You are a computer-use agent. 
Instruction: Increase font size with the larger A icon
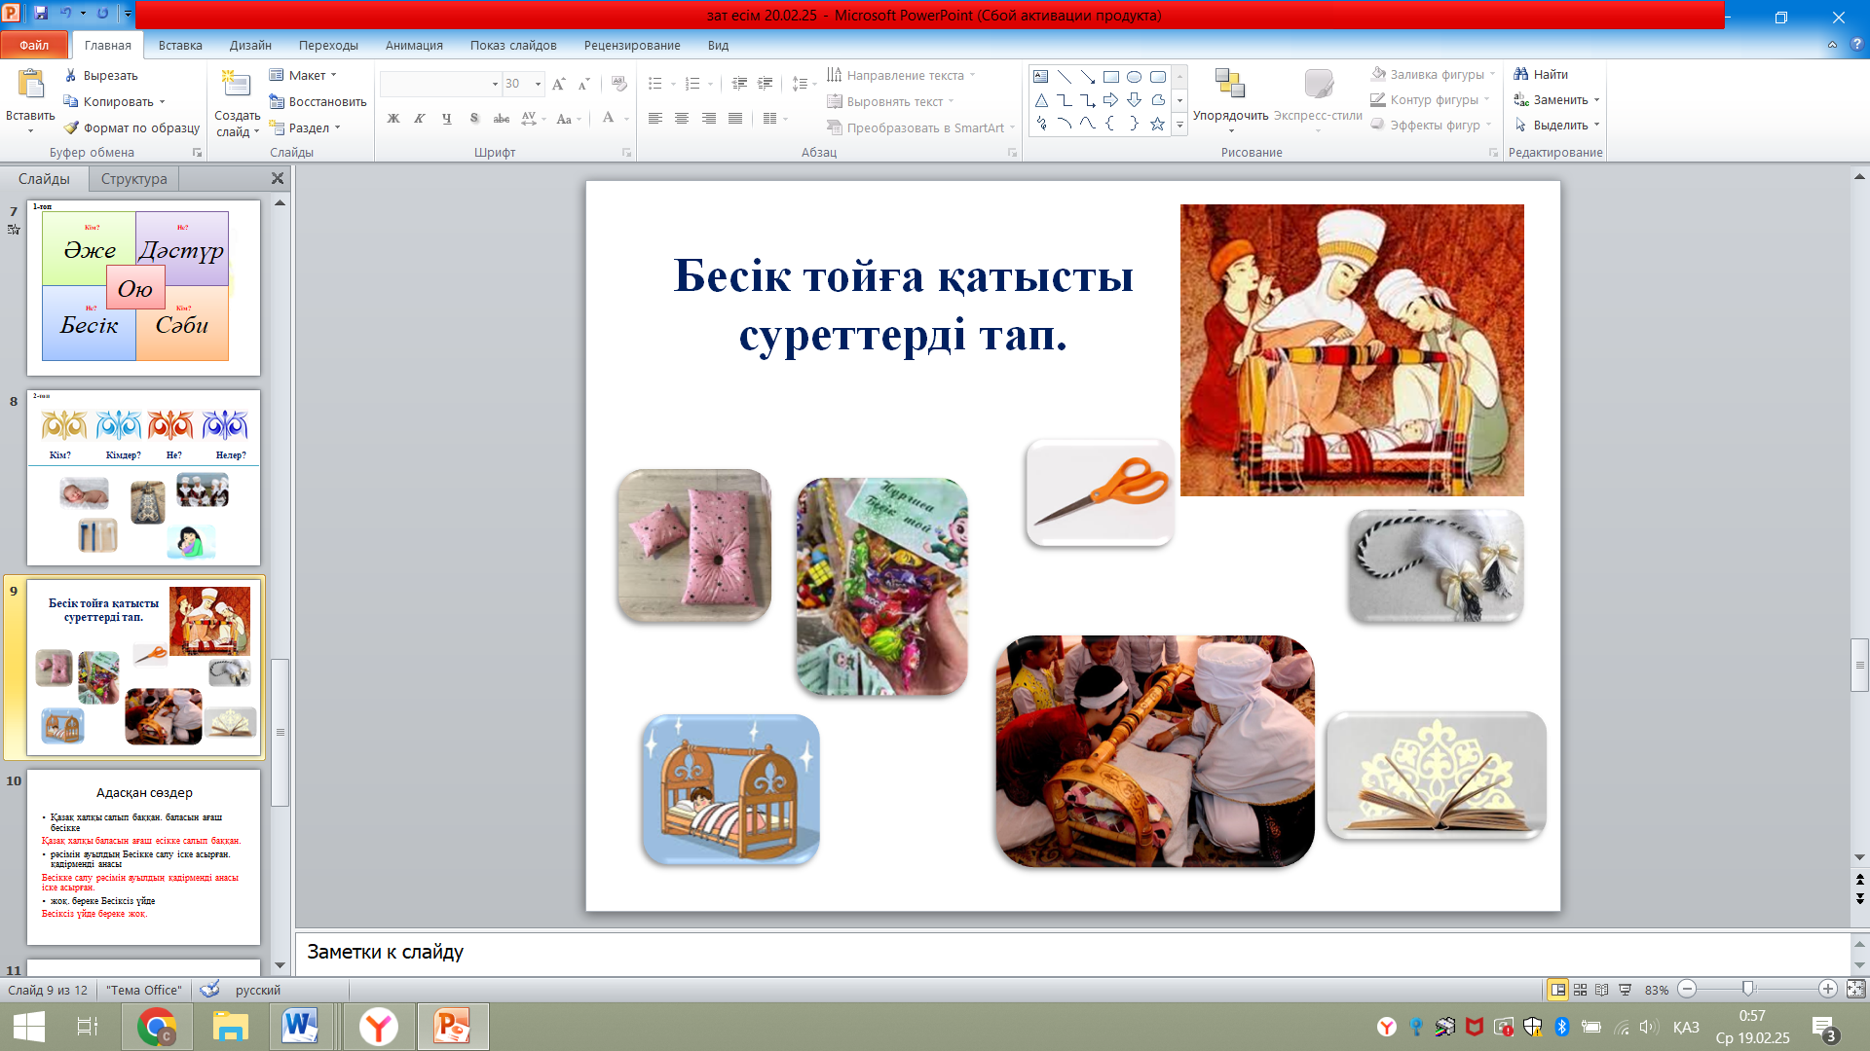(x=558, y=84)
